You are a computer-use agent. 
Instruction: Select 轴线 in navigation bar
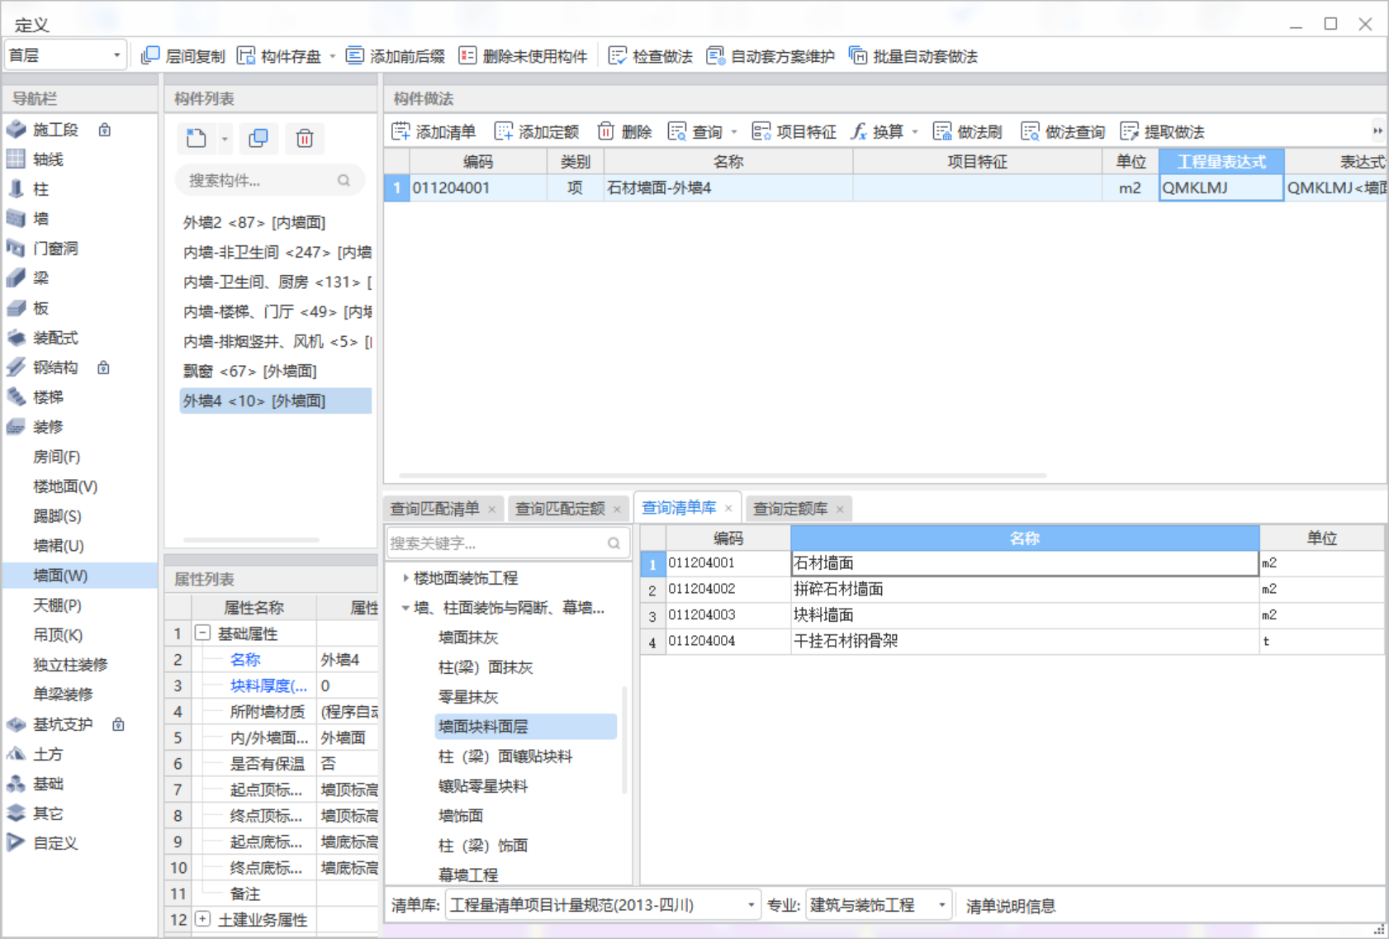coord(48,159)
